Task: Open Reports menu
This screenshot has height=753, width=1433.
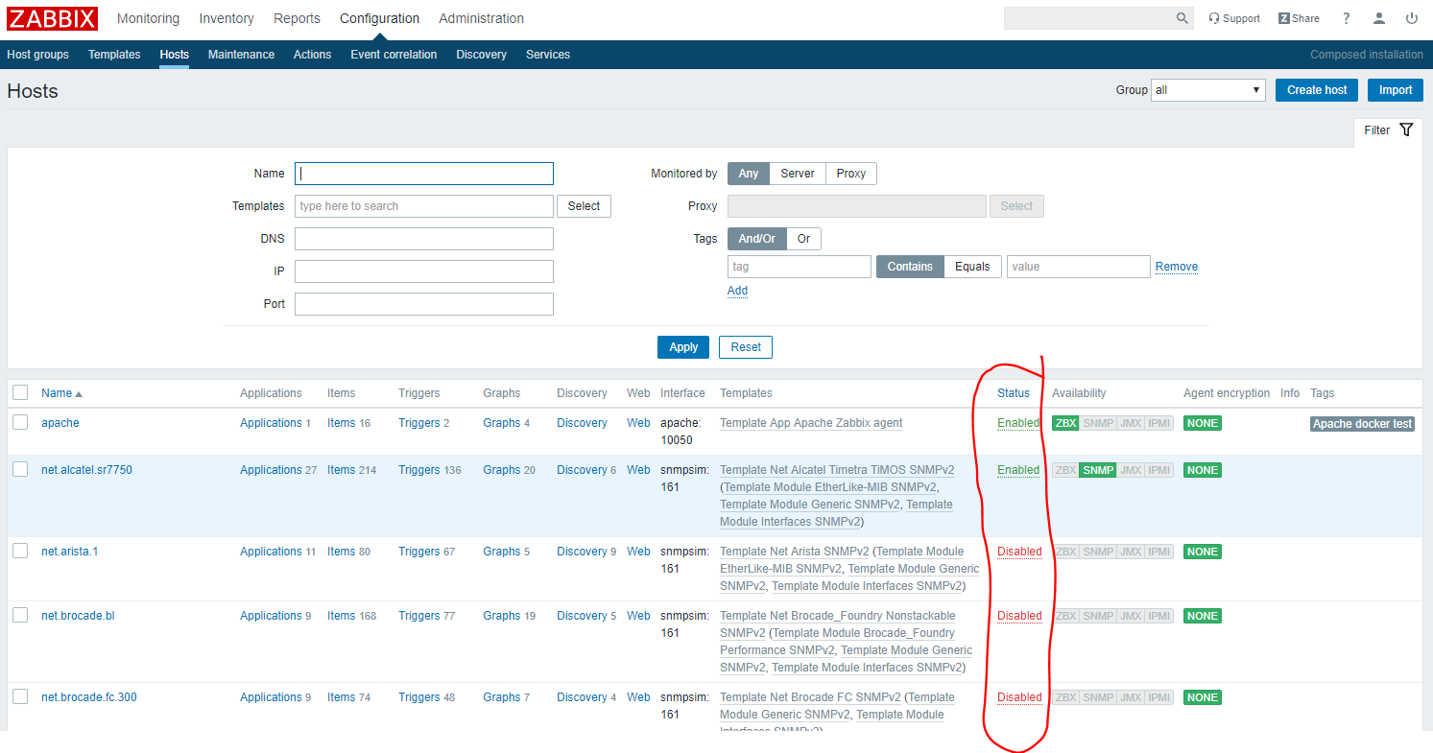Action: click(x=297, y=18)
